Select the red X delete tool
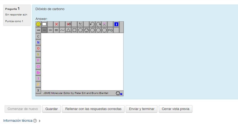This screenshot has height=126, width=238. click(x=56, y=24)
